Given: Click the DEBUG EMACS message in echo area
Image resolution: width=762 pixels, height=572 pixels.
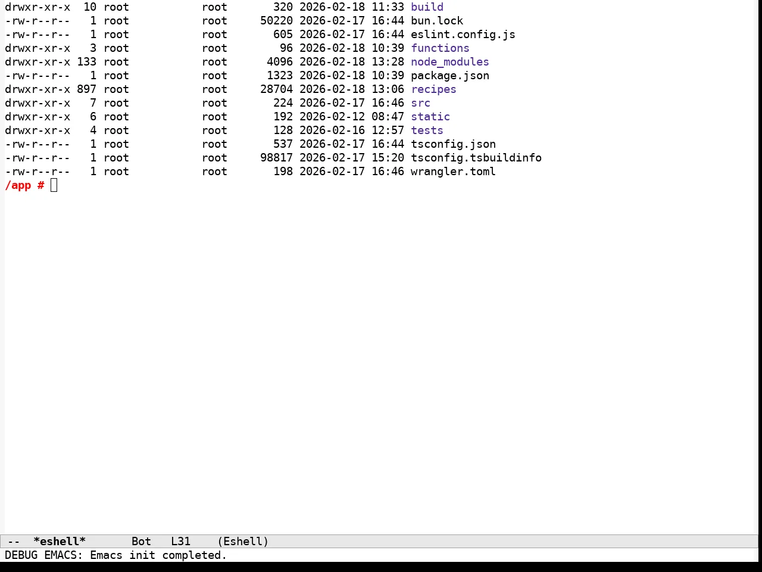Looking at the screenshot, I should (116, 555).
